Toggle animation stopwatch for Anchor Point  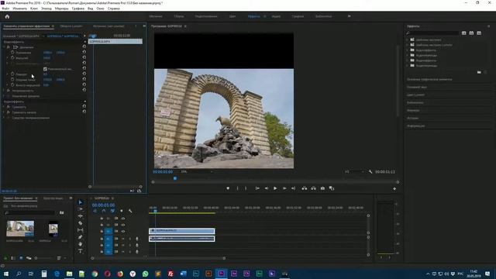click(x=12, y=79)
